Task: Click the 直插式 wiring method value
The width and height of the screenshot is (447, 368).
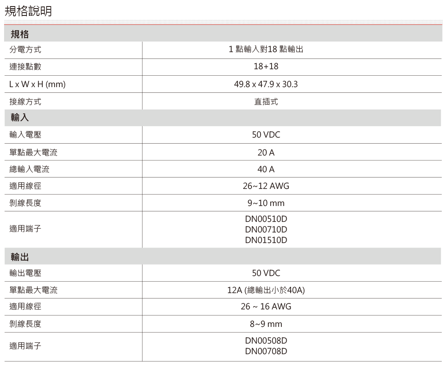Action: tap(266, 102)
